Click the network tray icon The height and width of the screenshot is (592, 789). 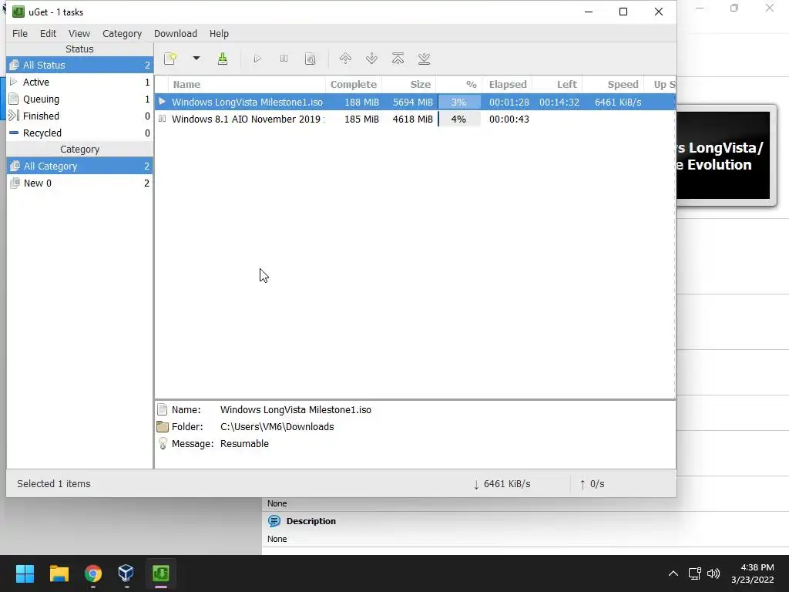coord(695,573)
